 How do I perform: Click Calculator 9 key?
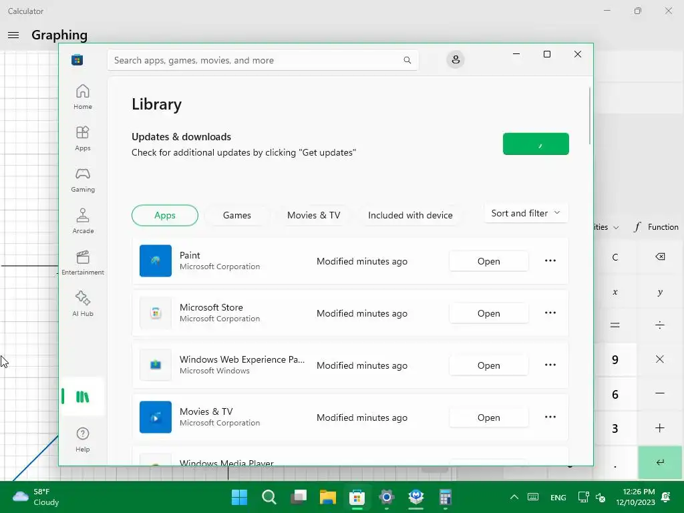click(x=615, y=359)
